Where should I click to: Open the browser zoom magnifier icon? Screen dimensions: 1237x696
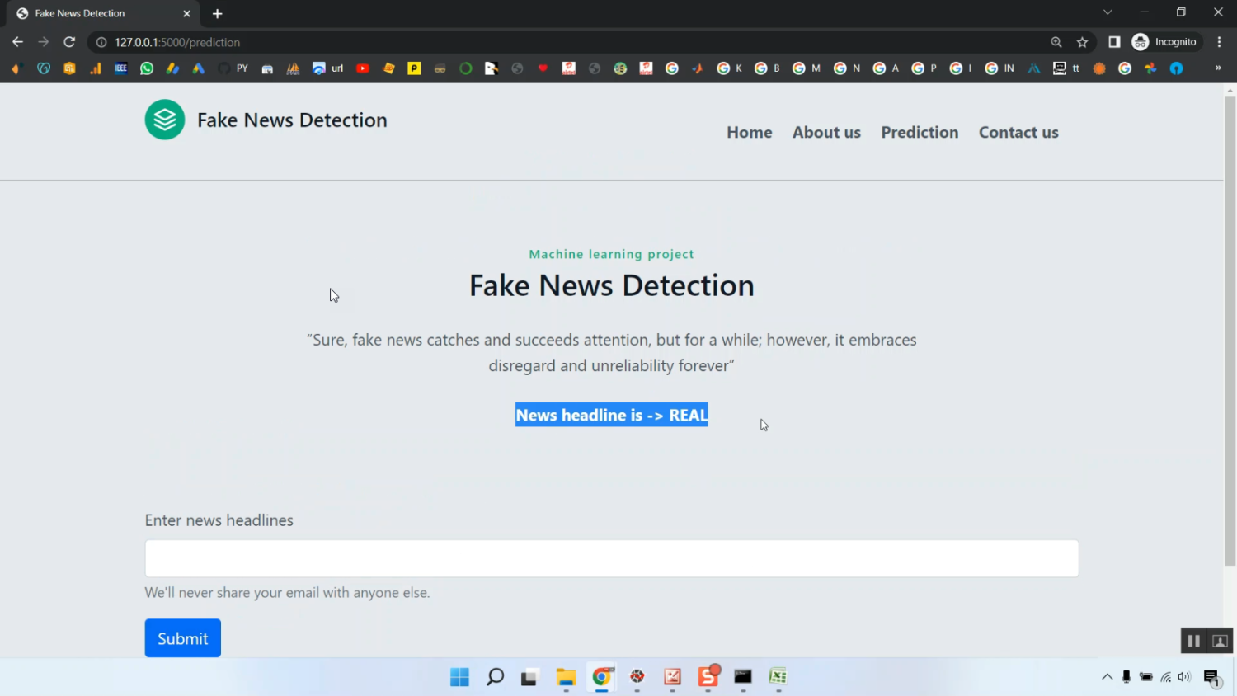coord(1056,42)
